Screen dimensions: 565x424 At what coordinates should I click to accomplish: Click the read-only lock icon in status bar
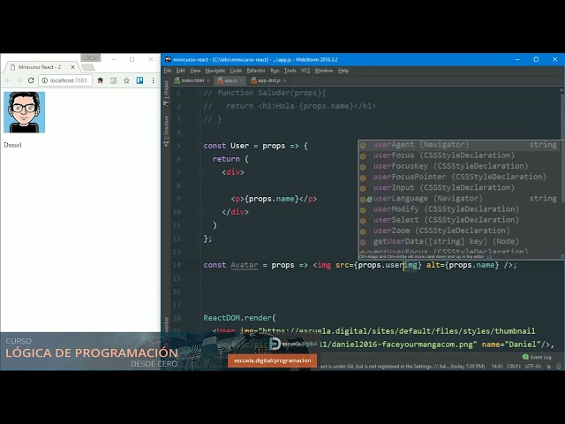click(x=549, y=367)
